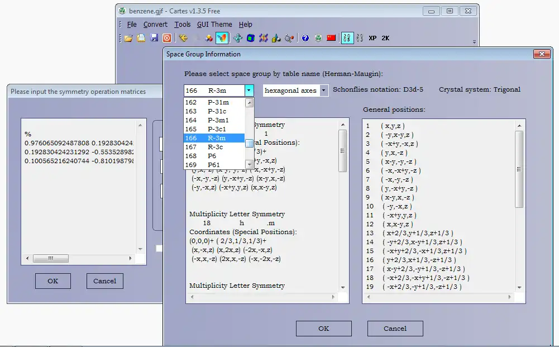The height and width of the screenshot is (347, 559).
Task: Click the dropdown list scroll-up arrow
Action: [x=250, y=103]
